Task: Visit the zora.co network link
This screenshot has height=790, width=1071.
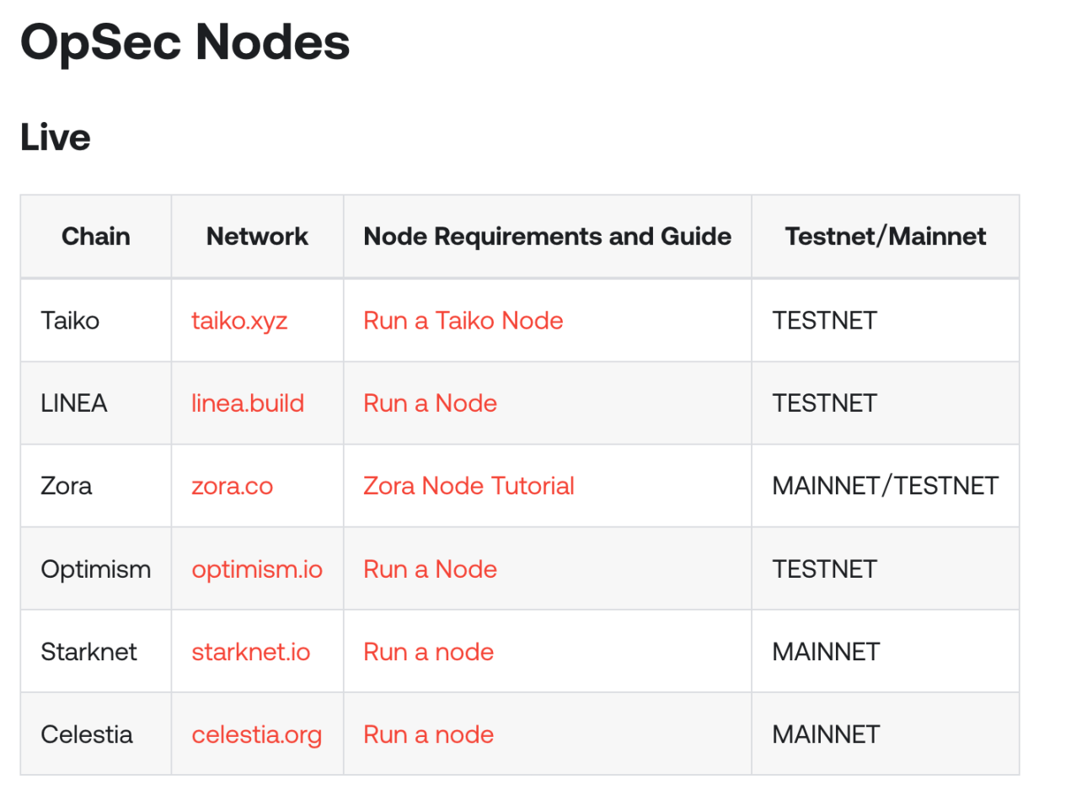Action: pyautogui.click(x=232, y=486)
